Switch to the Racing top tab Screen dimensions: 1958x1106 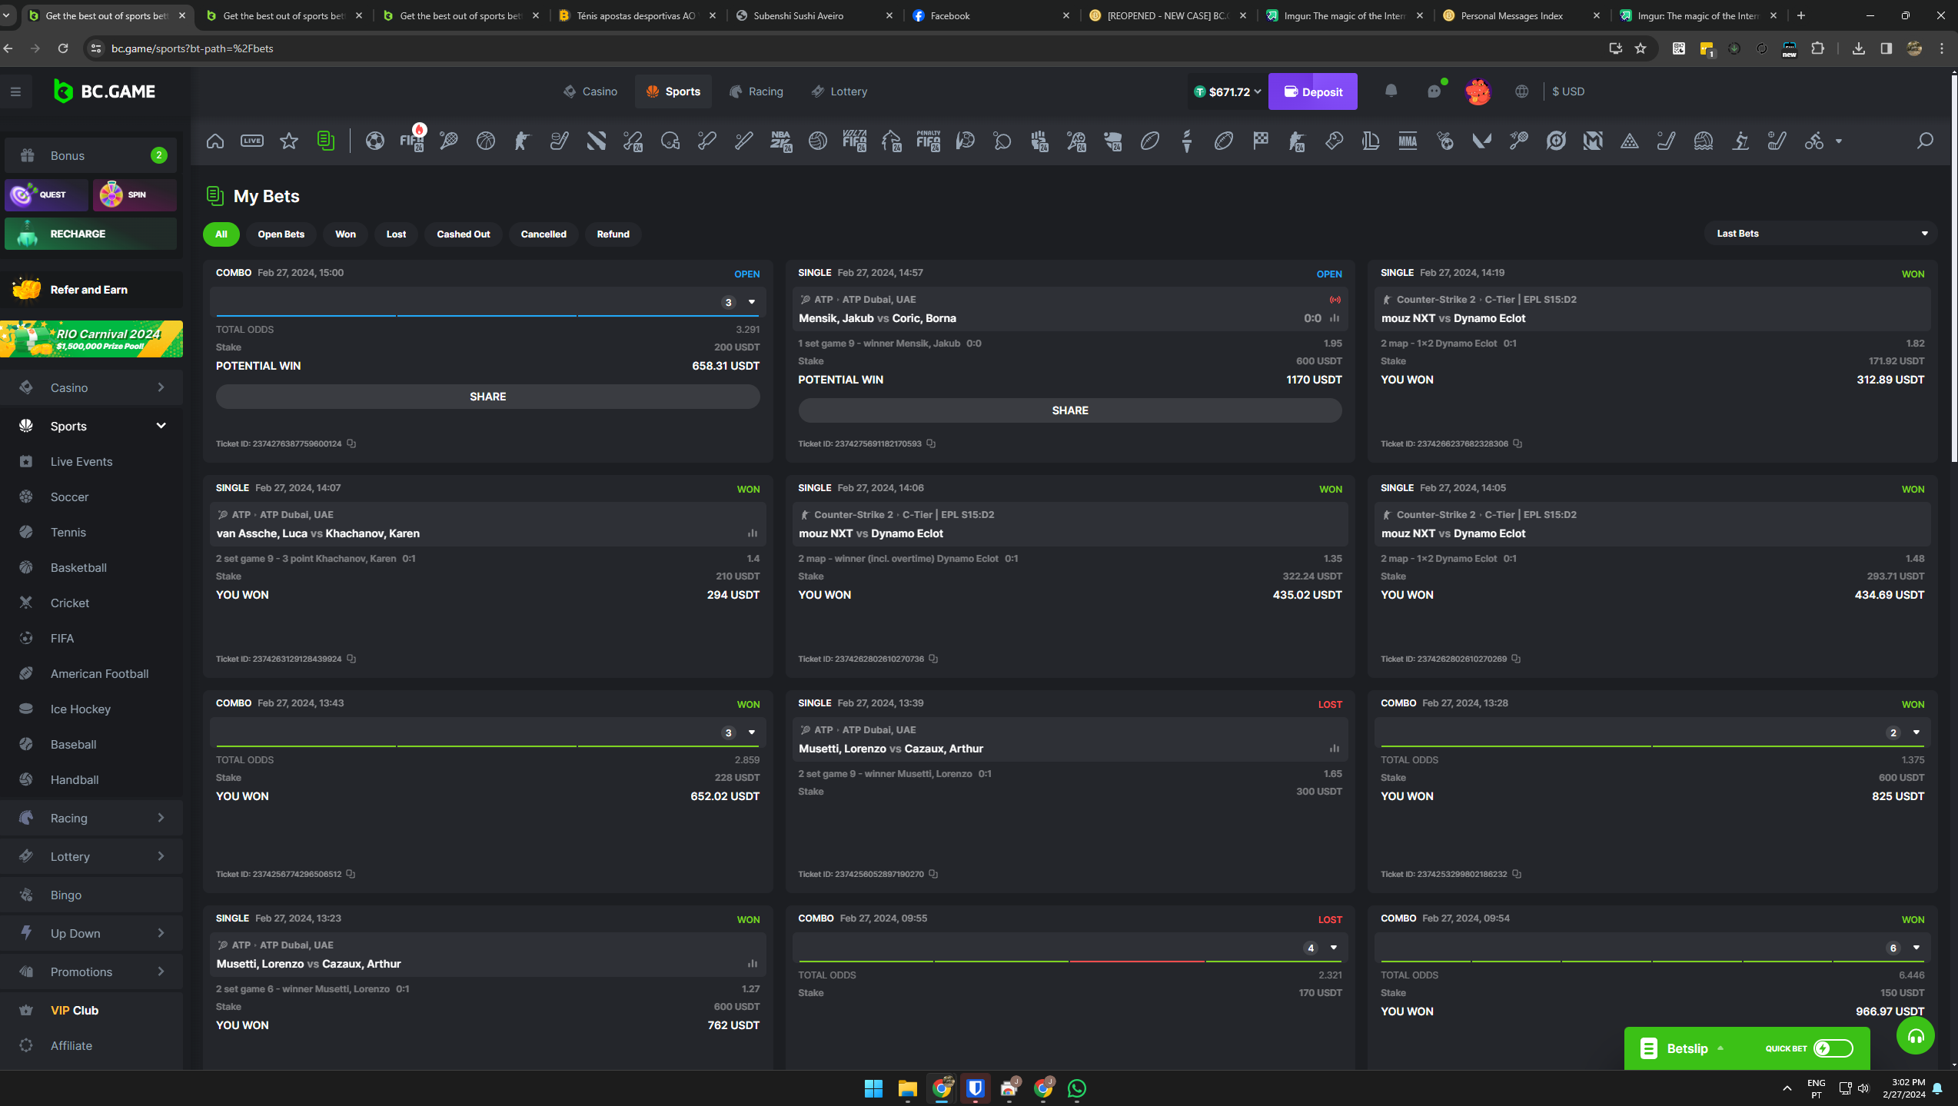point(756,91)
